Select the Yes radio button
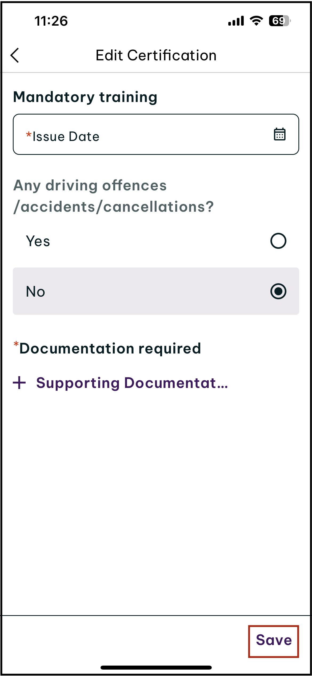The width and height of the screenshot is (312, 676). 278,241
